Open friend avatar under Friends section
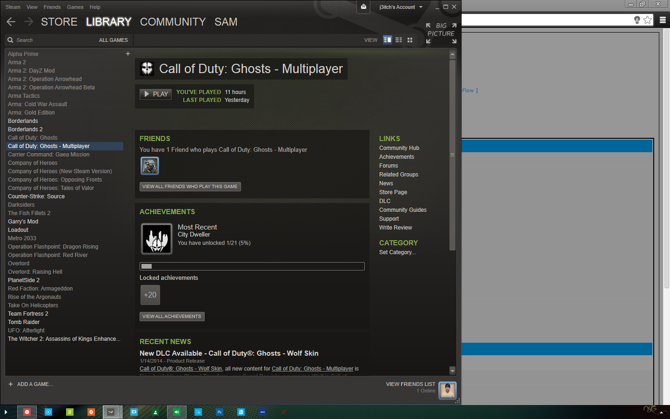 click(150, 166)
